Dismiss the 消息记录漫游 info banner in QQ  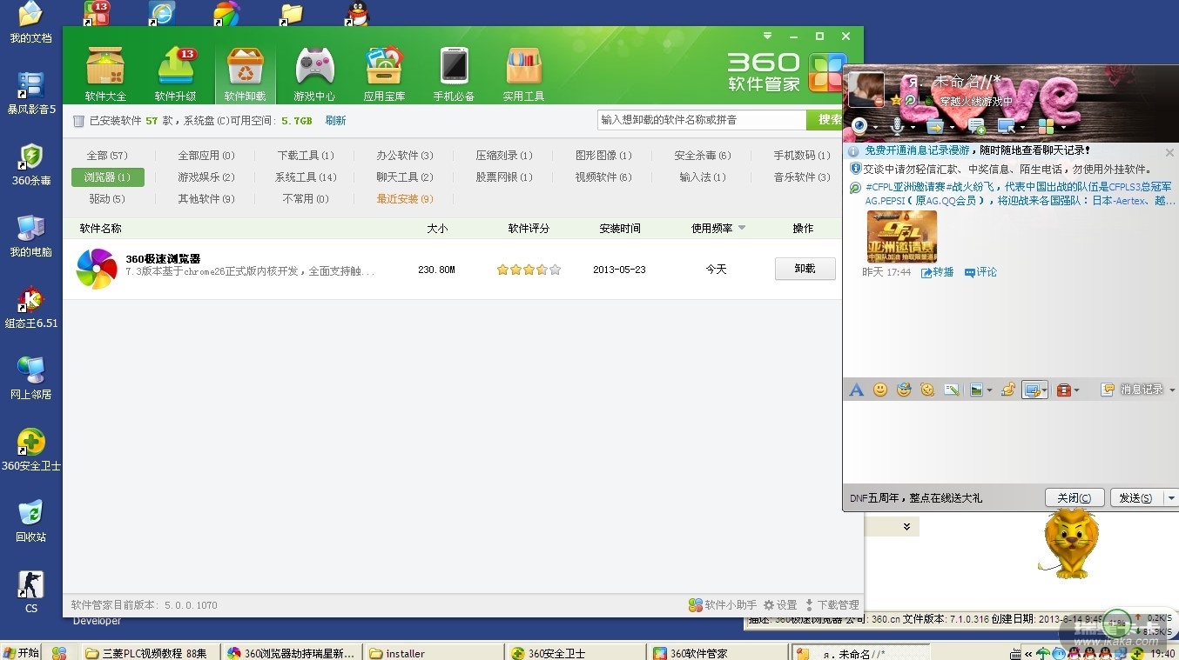(x=1169, y=152)
